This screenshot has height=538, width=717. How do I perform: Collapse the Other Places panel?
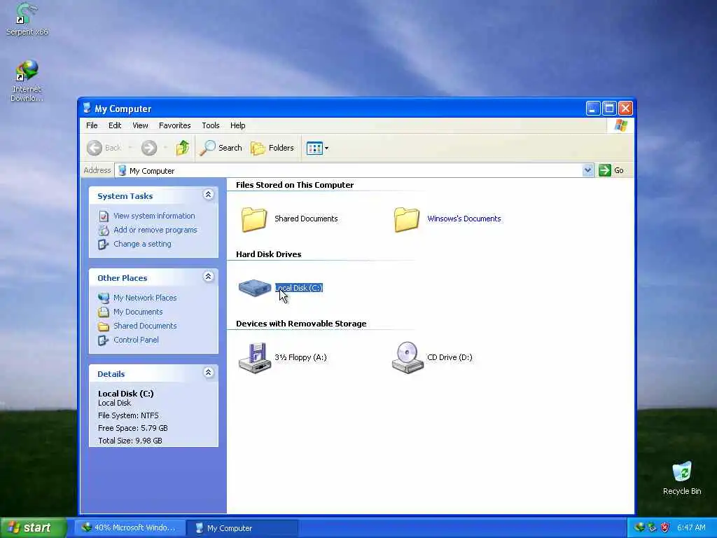pos(208,277)
